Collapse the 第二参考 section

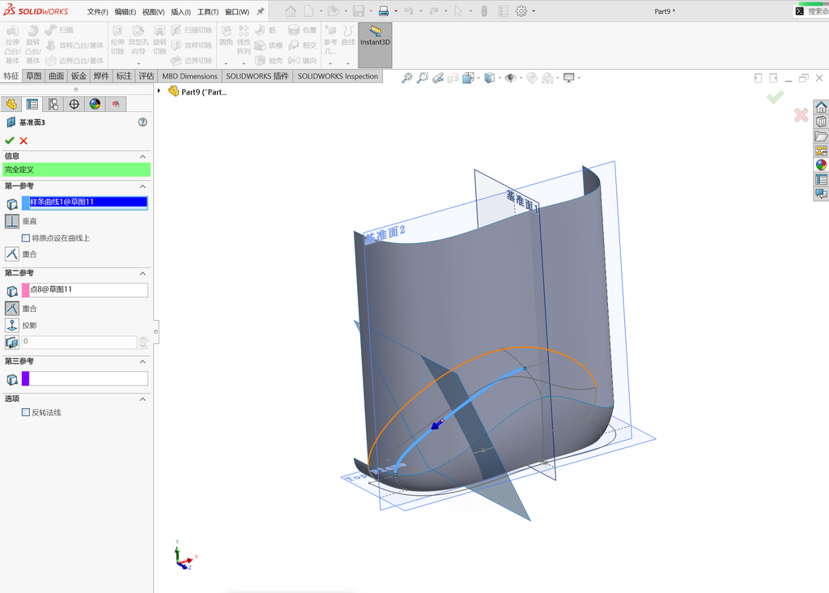(x=142, y=274)
